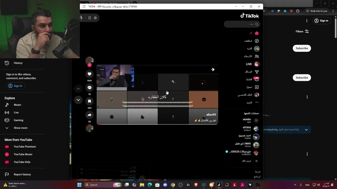Show hidden system tray icons chevron

[295, 185]
